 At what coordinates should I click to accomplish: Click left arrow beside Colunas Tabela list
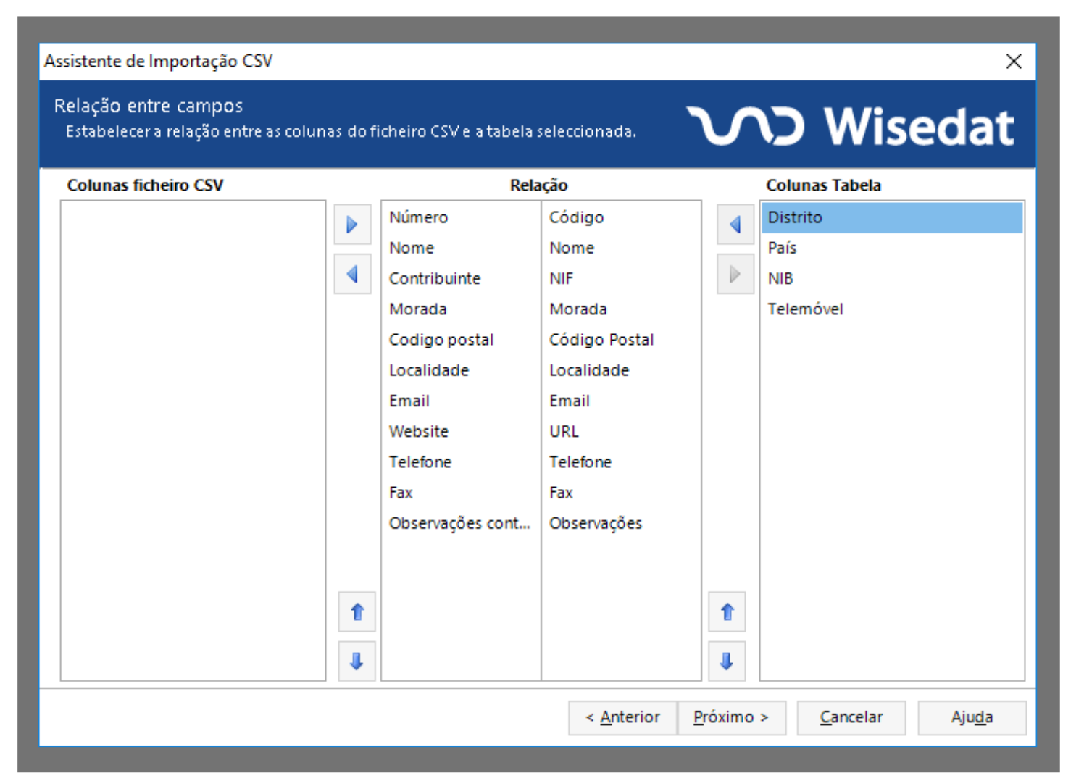[735, 225]
